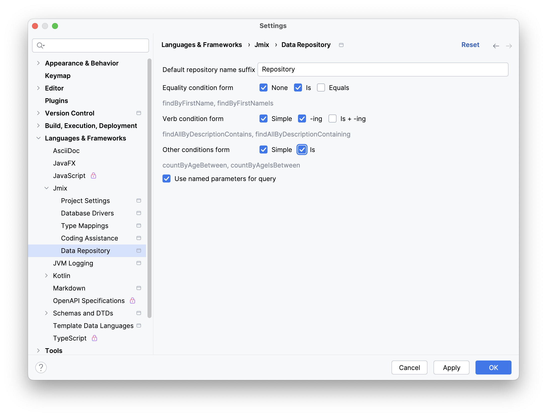
Task: Click the modified-settings icon after Data Repository breadcrumb
Action: [341, 45]
